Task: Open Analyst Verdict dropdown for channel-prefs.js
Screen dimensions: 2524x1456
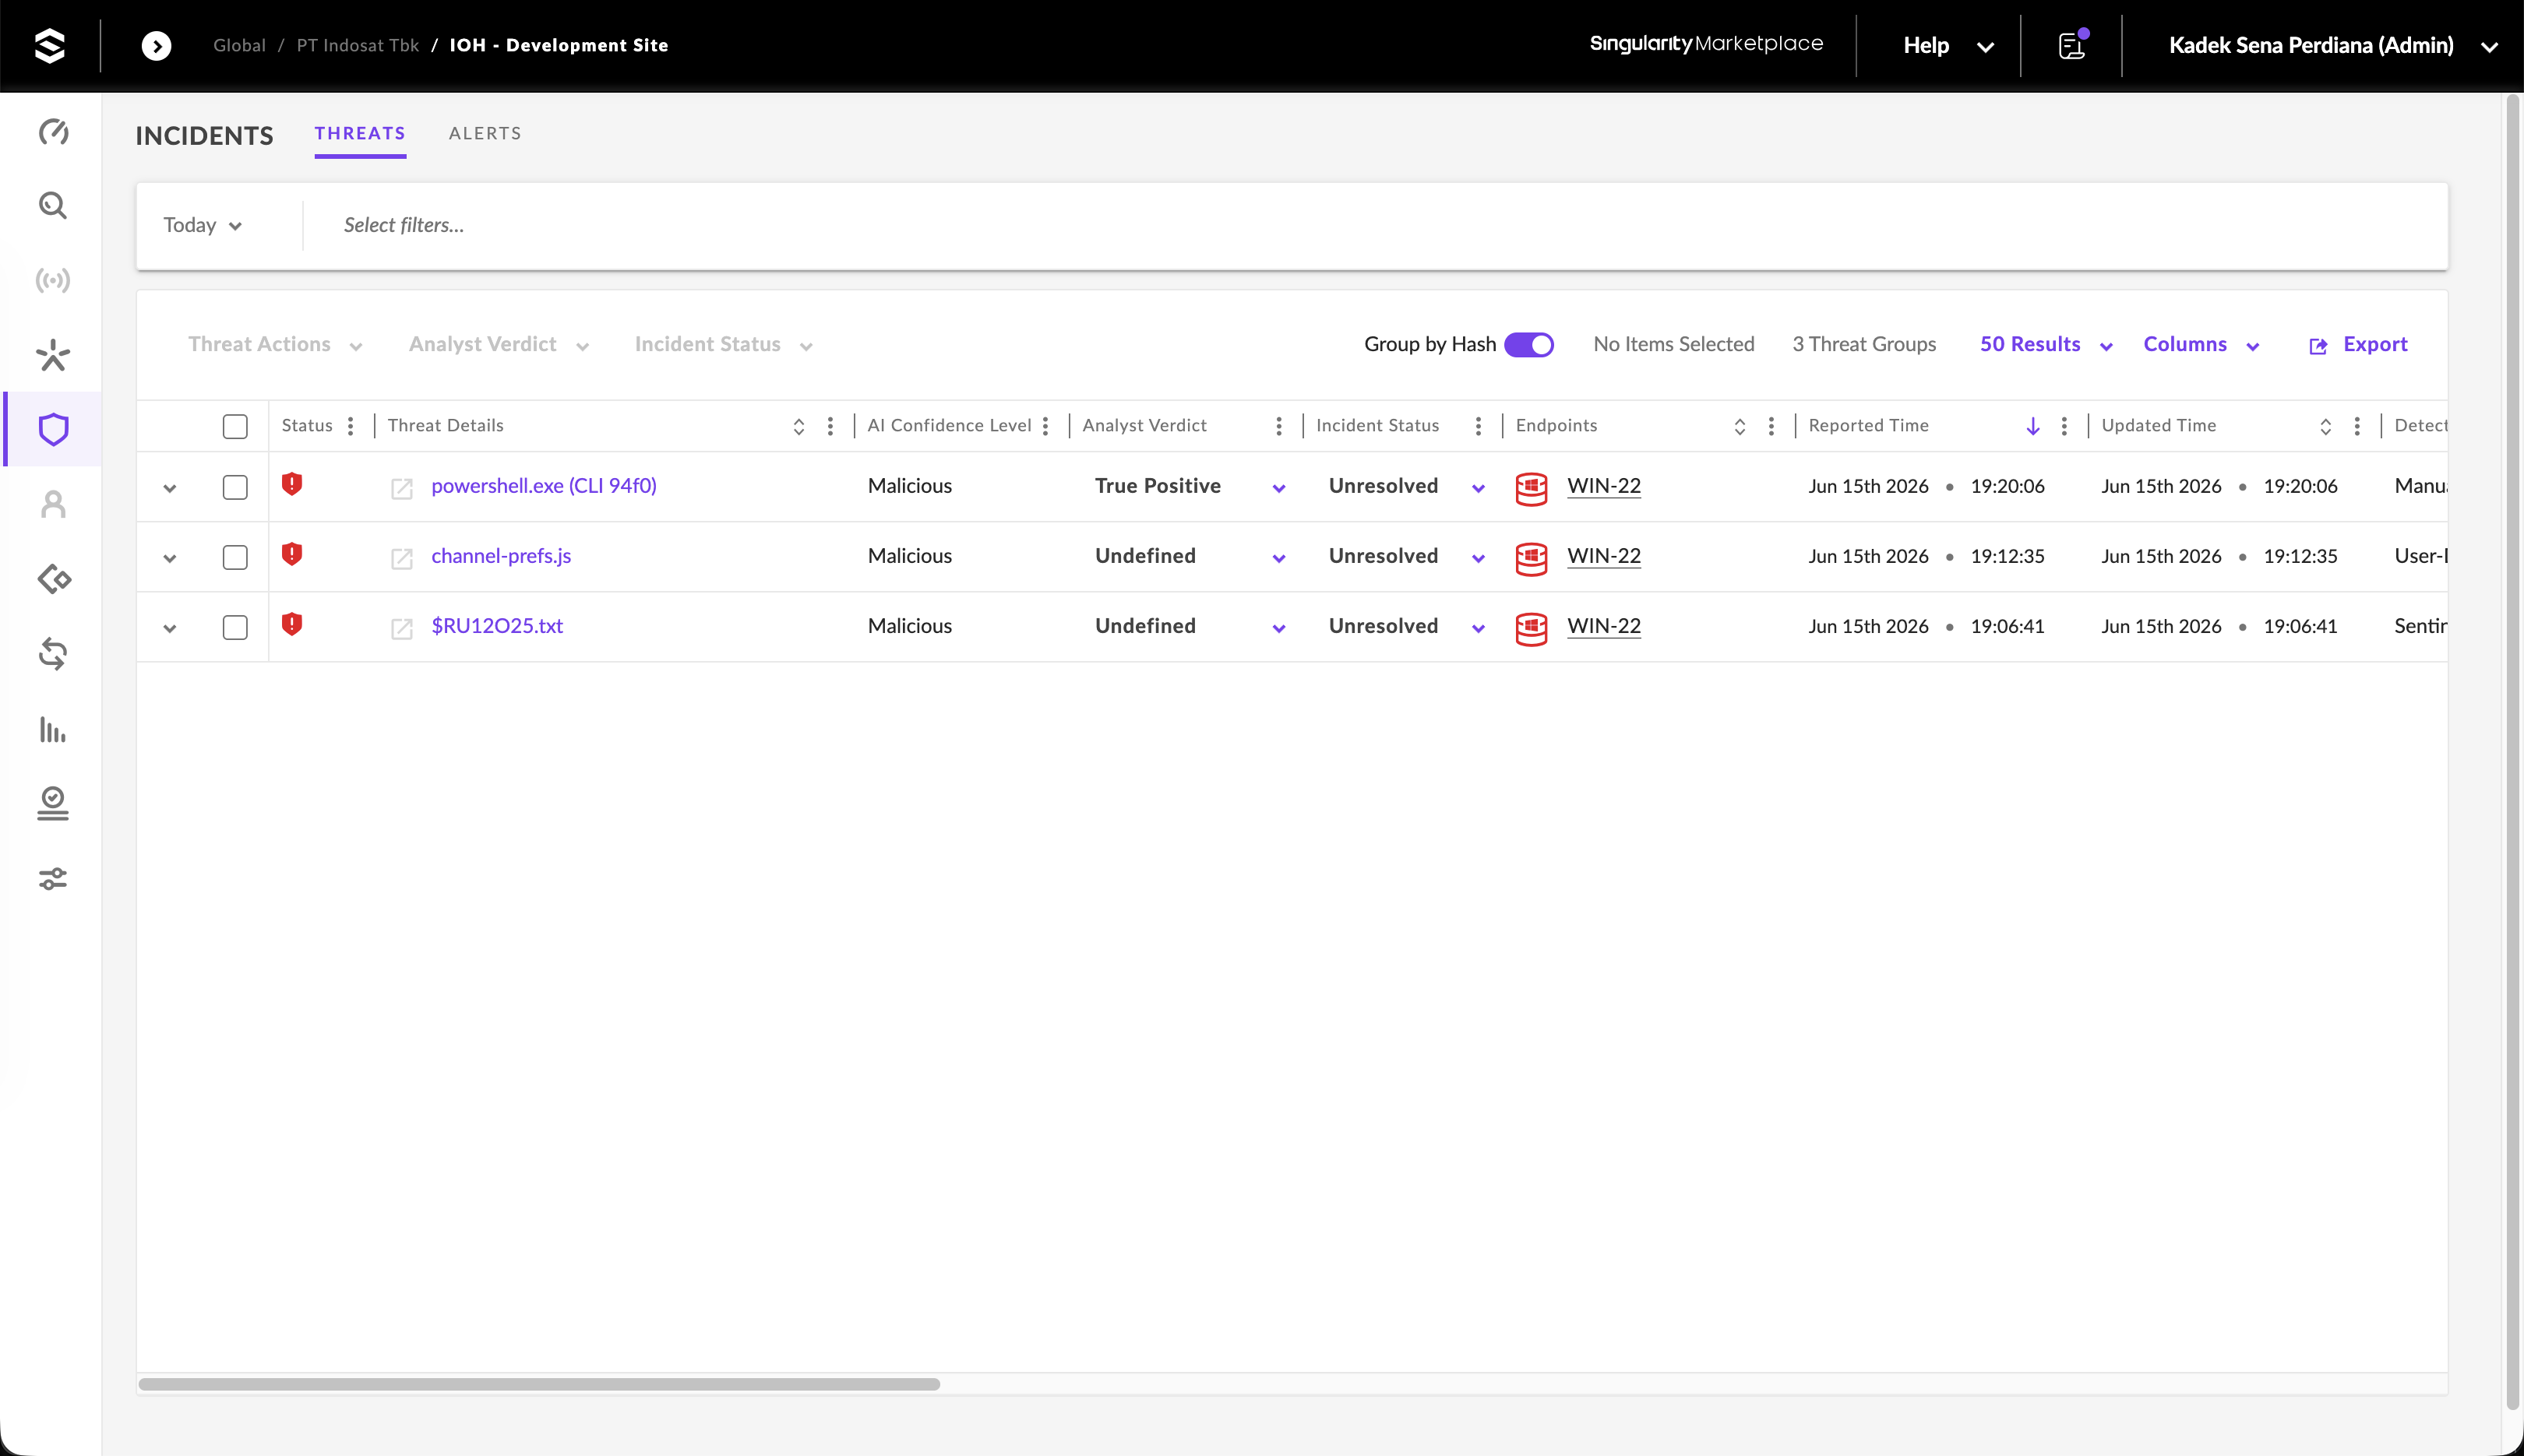Action: coord(1278,558)
